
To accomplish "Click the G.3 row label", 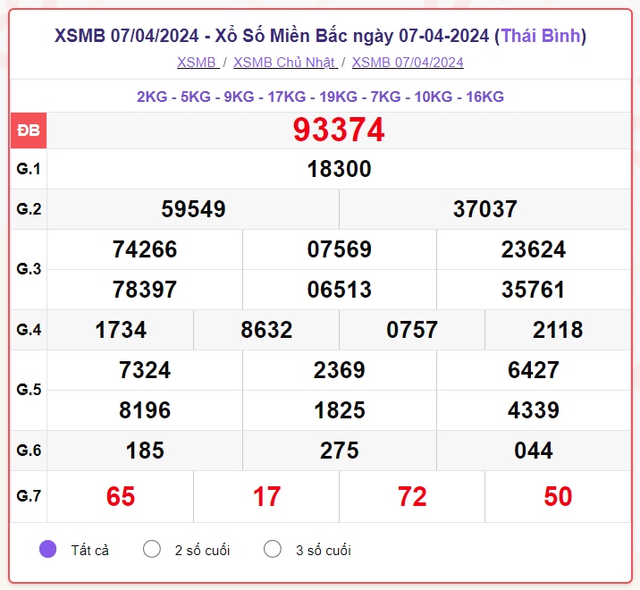I will (x=29, y=269).
